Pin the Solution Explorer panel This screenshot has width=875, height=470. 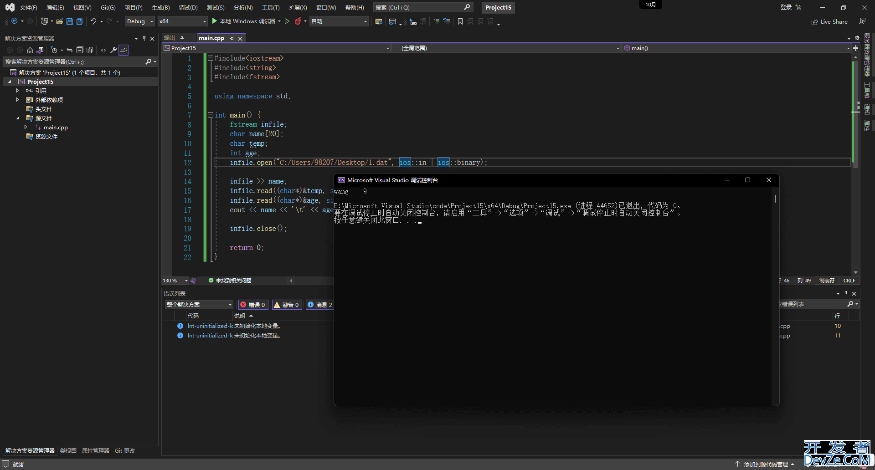pos(144,38)
